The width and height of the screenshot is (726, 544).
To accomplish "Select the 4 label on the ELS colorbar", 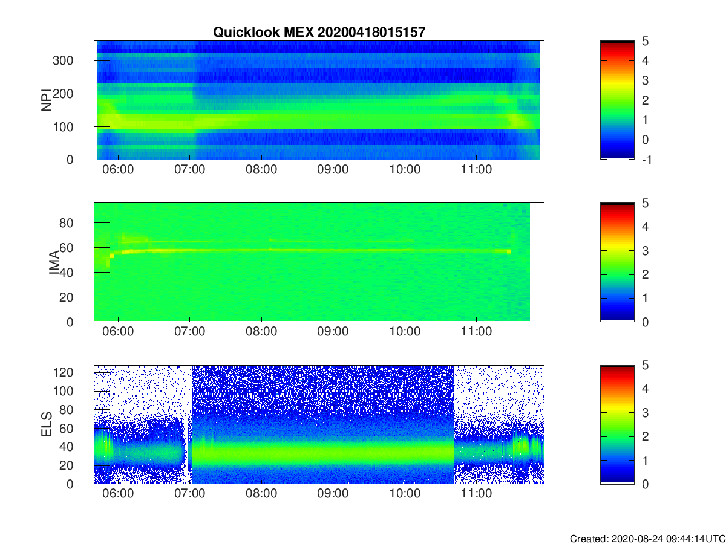I will pyautogui.click(x=645, y=389).
